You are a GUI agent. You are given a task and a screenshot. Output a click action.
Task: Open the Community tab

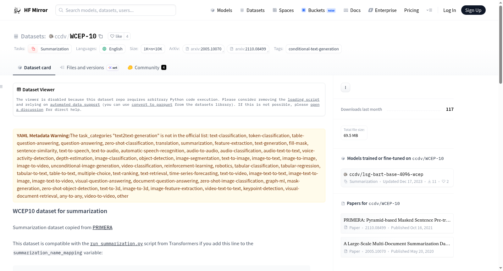click(x=147, y=68)
